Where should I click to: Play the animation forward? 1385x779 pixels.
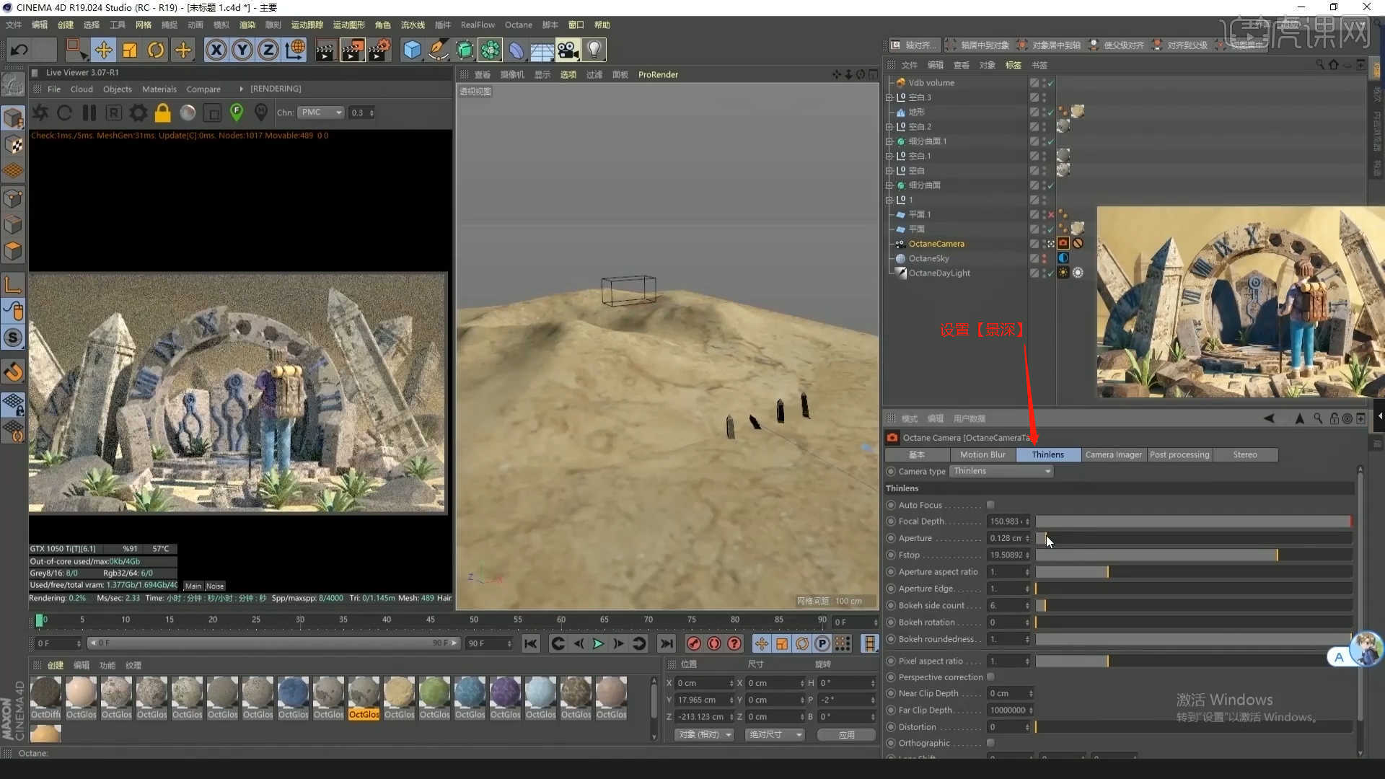click(598, 643)
